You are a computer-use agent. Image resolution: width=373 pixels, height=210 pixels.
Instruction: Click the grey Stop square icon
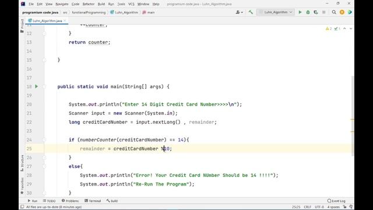324,12
